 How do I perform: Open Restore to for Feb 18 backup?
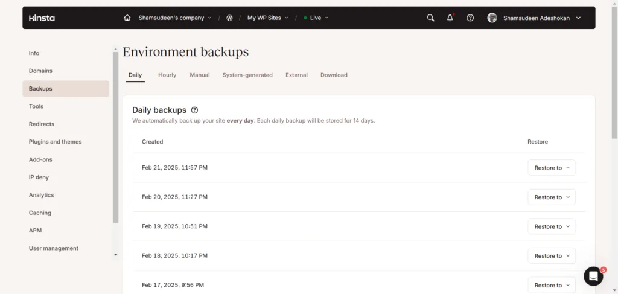(x=552, y=256)
